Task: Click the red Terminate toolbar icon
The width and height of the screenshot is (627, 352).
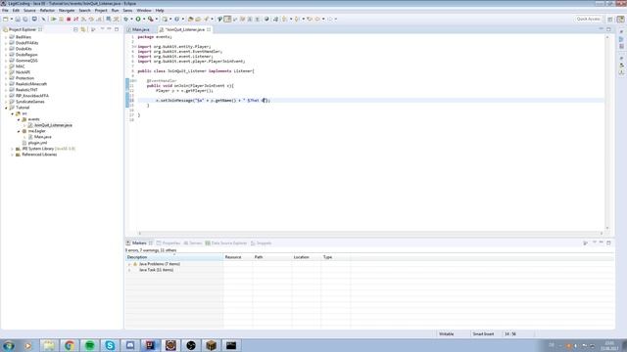Action: [69, 19]
